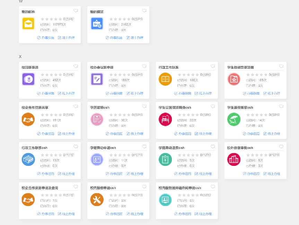Click the pink 学历证明osh document icon
This screenshot has height=225, width=299.
point(97,120)
